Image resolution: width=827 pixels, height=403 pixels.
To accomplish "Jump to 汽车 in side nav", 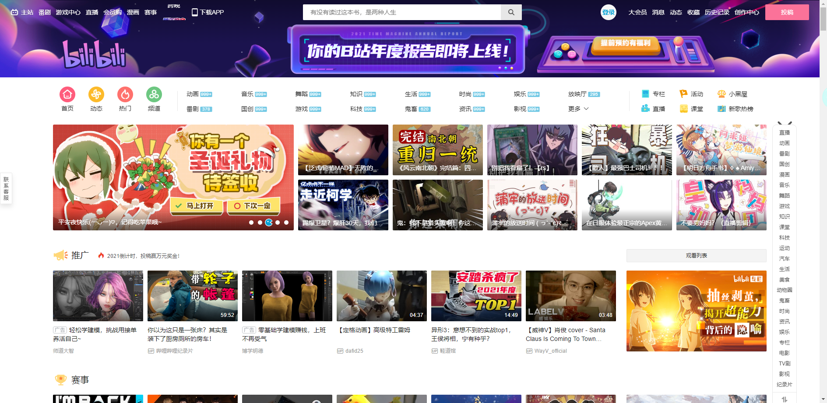I will [x=785, y=259].
